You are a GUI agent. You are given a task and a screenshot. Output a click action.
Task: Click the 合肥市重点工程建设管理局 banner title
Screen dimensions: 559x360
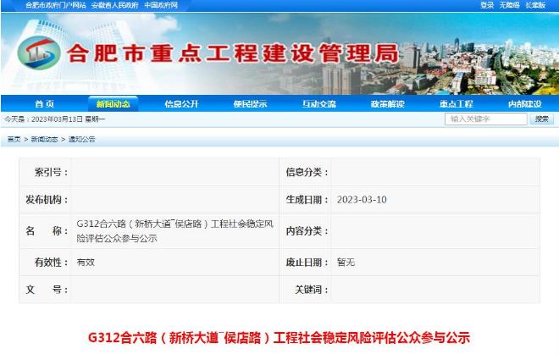tap(233, 53)
